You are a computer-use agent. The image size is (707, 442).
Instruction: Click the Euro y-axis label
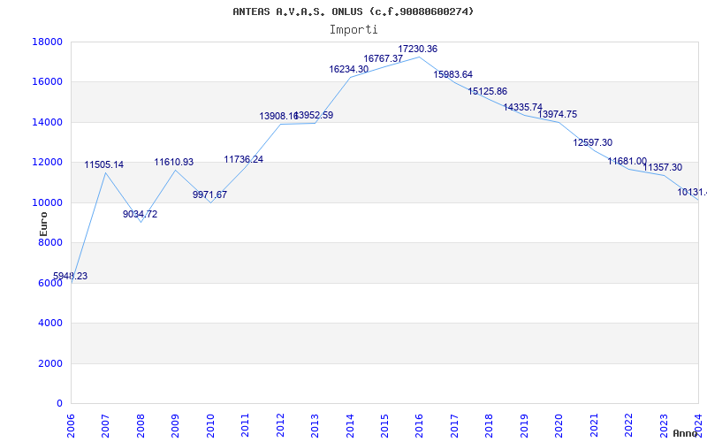[x=43, y=225]
